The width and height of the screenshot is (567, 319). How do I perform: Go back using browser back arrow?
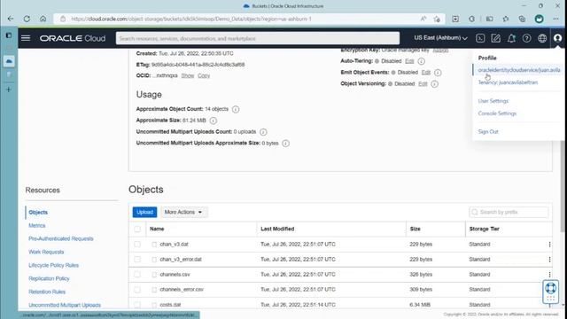(x=11, y=19)
